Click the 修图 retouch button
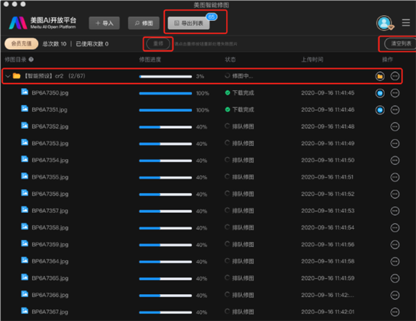 coord(143,23)
